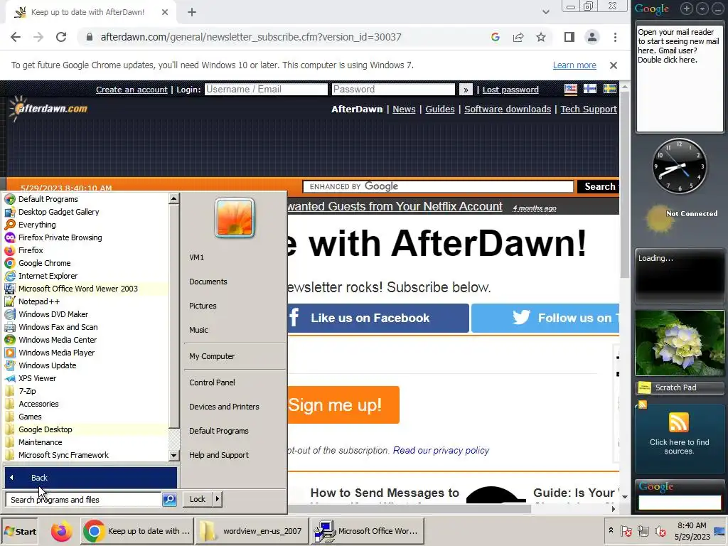The width and height of the screenshot is (728, 546).
Task: Click the Lock button
Action: point(198,499)
